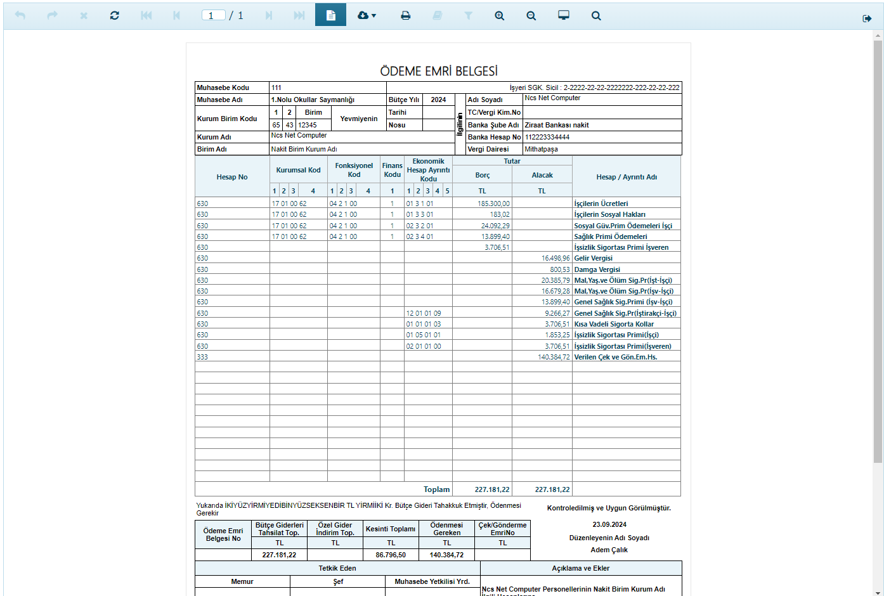Click the filter funnel icon

[x=468, y=15]
